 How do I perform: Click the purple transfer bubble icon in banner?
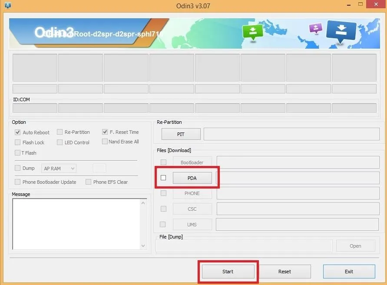[x=316, y=28]
